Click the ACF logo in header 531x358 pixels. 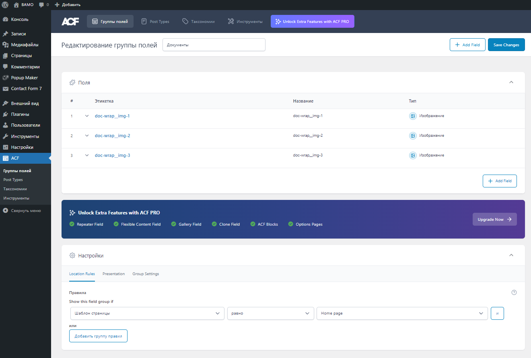[70, 21]
